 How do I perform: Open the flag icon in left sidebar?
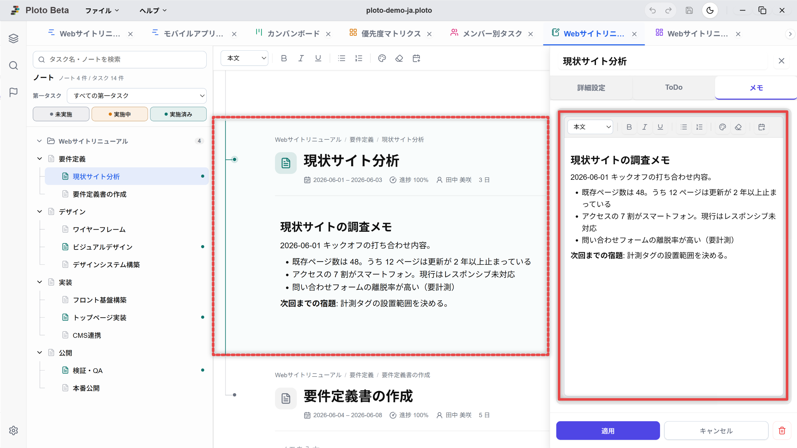(x=13, y=92)
